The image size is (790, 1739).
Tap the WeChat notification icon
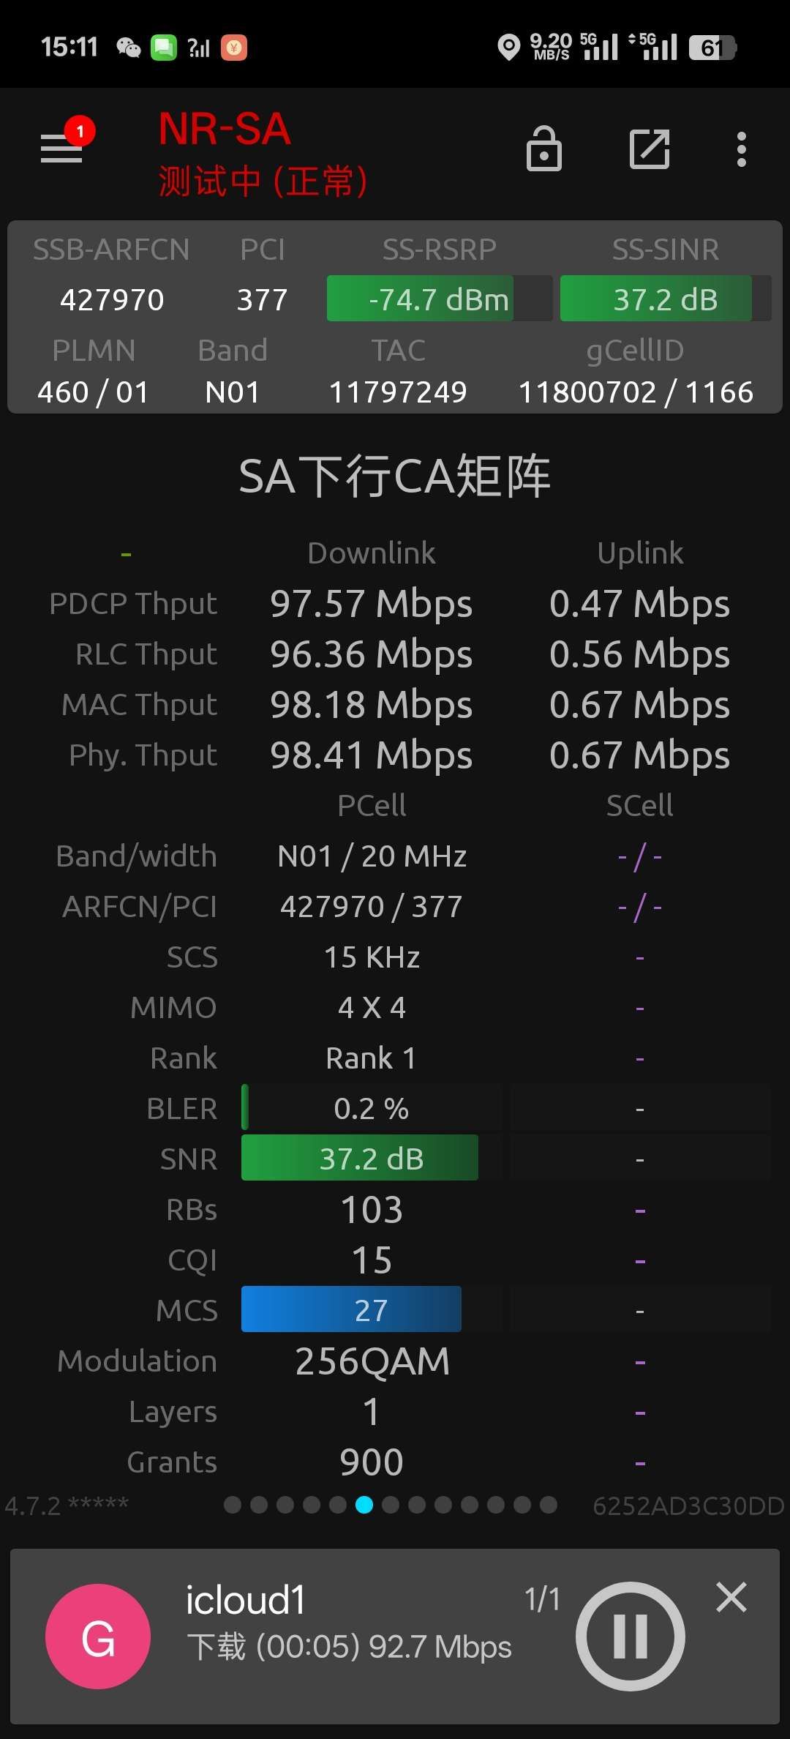tap(128, 48)
